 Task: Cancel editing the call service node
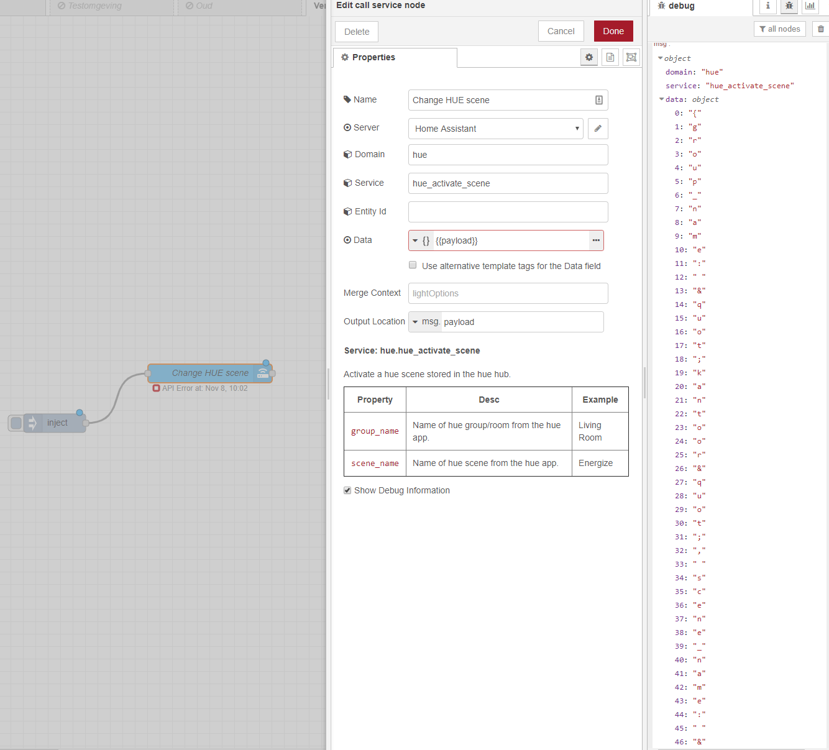pyautogui.click(x=561, y=31)
